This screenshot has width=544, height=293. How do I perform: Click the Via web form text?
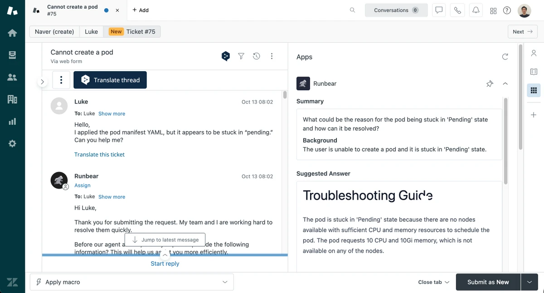66,61
